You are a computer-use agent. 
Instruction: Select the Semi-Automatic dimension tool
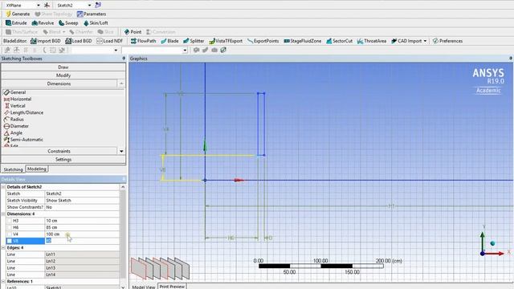[23, 140]
